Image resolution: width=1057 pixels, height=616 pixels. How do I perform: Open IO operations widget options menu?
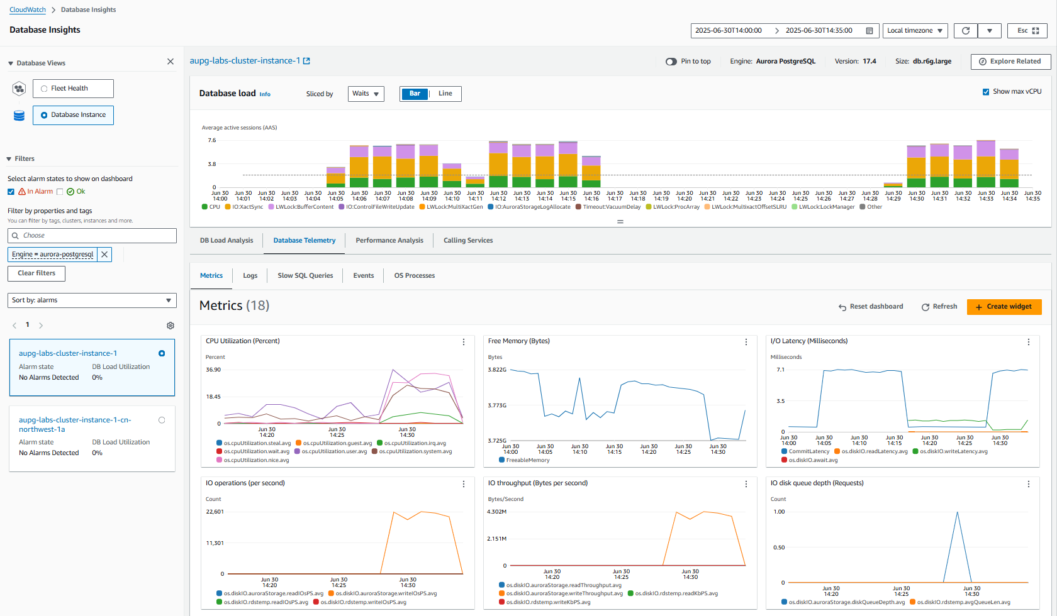coord(464,484)
